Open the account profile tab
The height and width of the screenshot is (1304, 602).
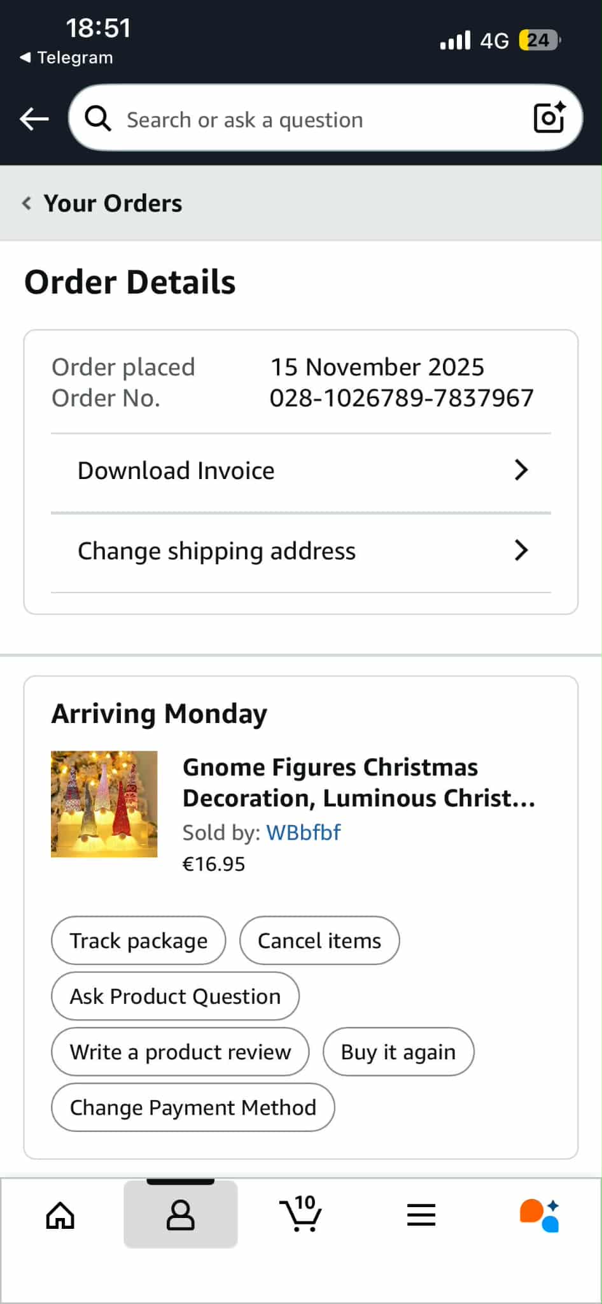(181, 1215)
